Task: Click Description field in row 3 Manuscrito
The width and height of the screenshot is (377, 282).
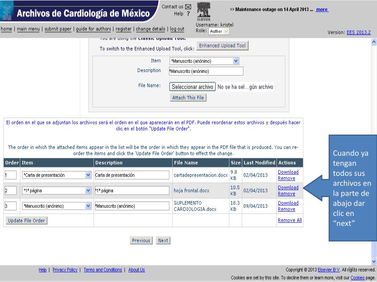Action: (132, 206)
